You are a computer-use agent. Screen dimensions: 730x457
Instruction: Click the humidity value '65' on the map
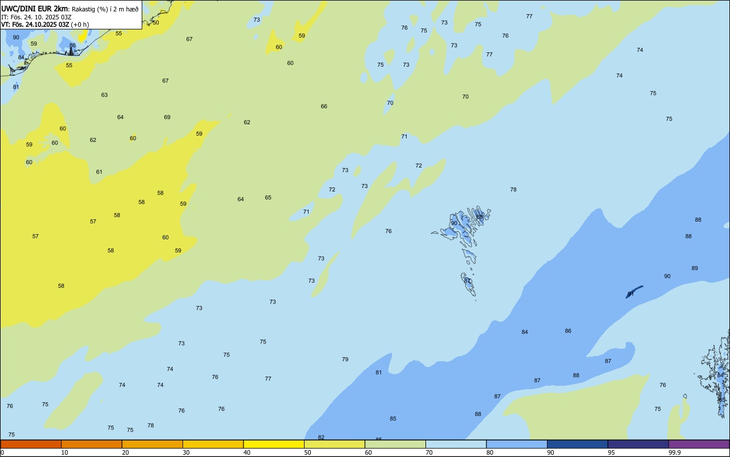coord(268,198)
